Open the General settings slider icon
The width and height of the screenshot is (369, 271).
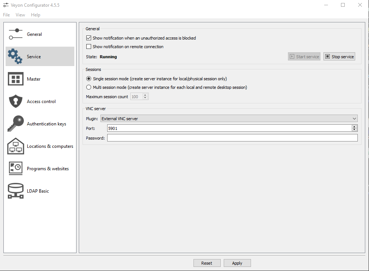coord(16,34)
